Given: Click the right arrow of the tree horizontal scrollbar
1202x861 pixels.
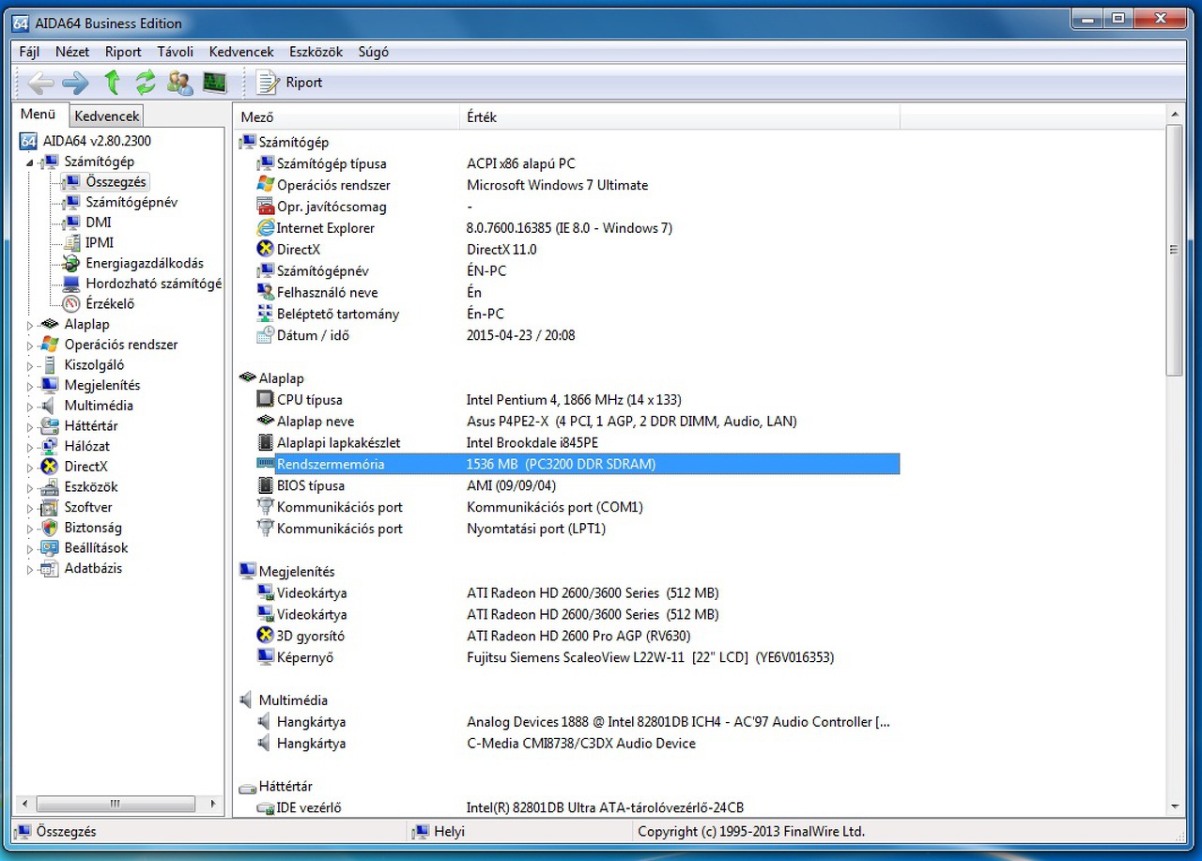Looking at the screenshot, I should point(215,804).
